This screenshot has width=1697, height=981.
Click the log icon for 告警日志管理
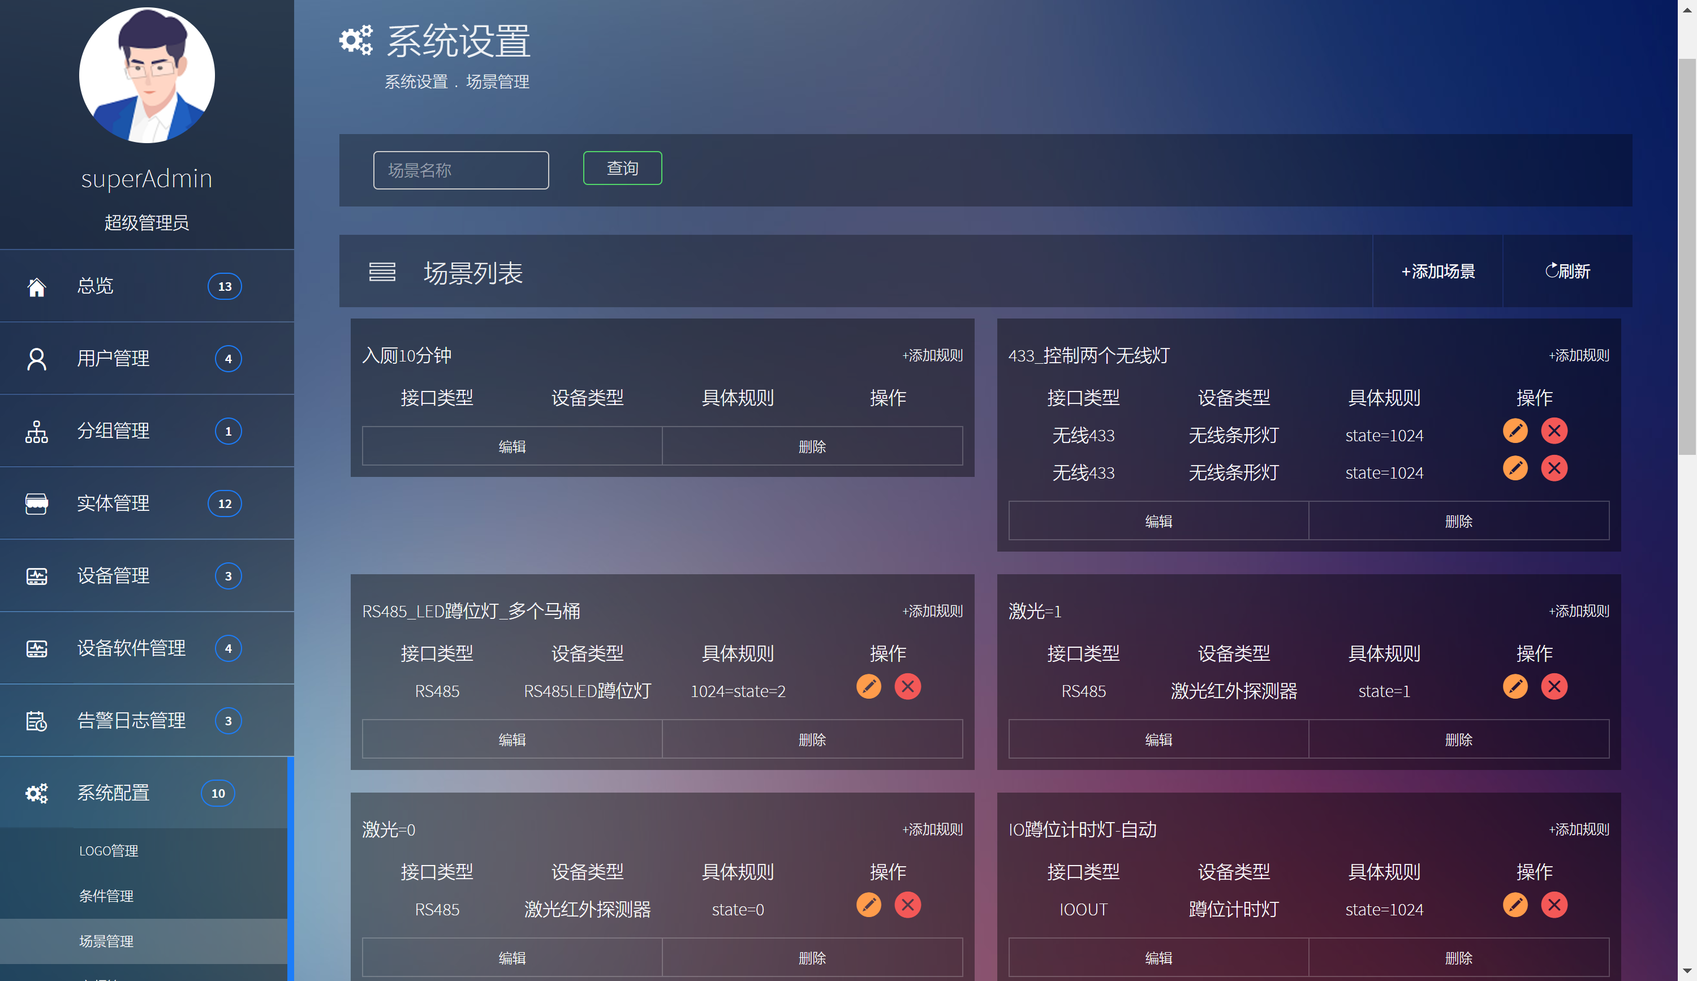(x=36, y=721)
